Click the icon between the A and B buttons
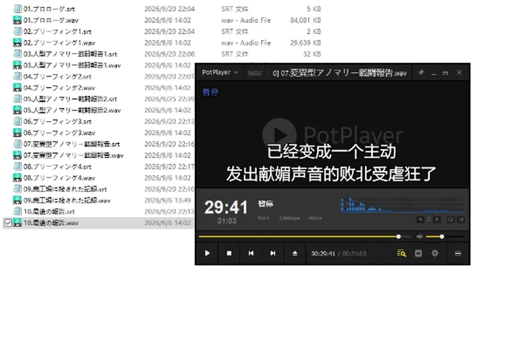The height and width of the screenshot is (348, 524). (x=428, y=219)
